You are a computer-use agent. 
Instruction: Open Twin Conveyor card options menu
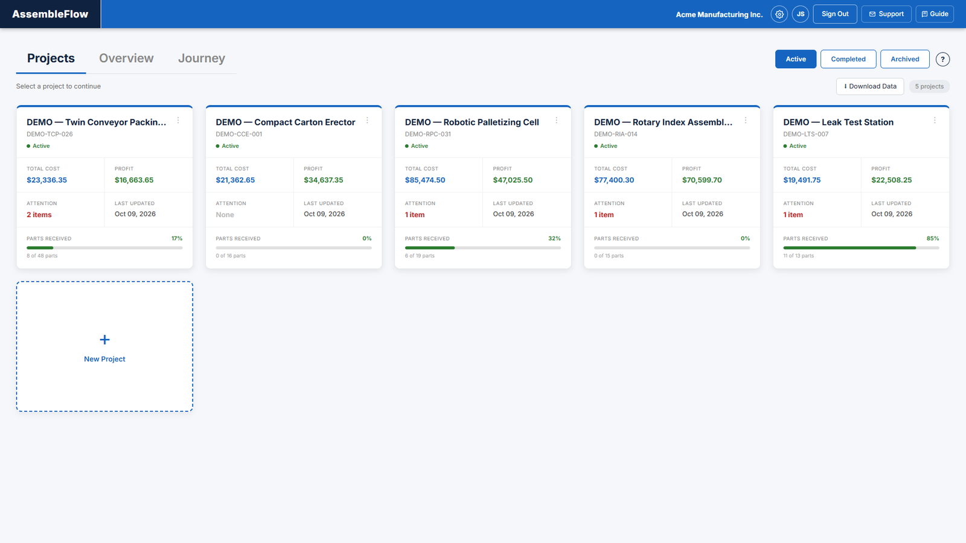tap(178, 121)
